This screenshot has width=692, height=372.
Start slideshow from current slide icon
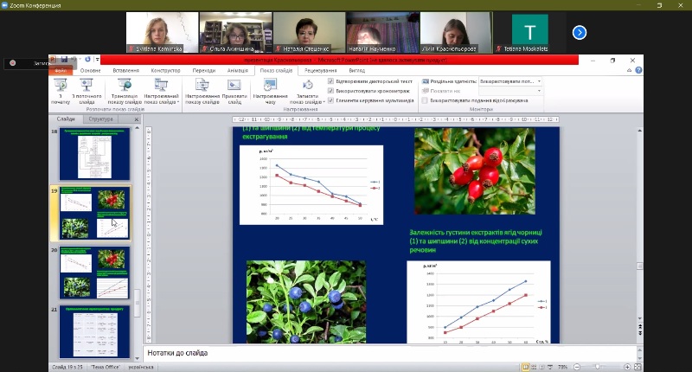[x=86, y=85]
